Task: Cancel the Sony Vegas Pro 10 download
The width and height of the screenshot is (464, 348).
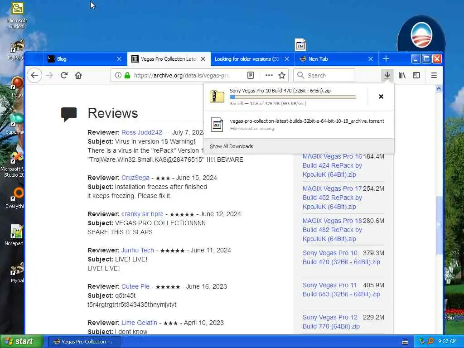Action: (x=381, y=97)
